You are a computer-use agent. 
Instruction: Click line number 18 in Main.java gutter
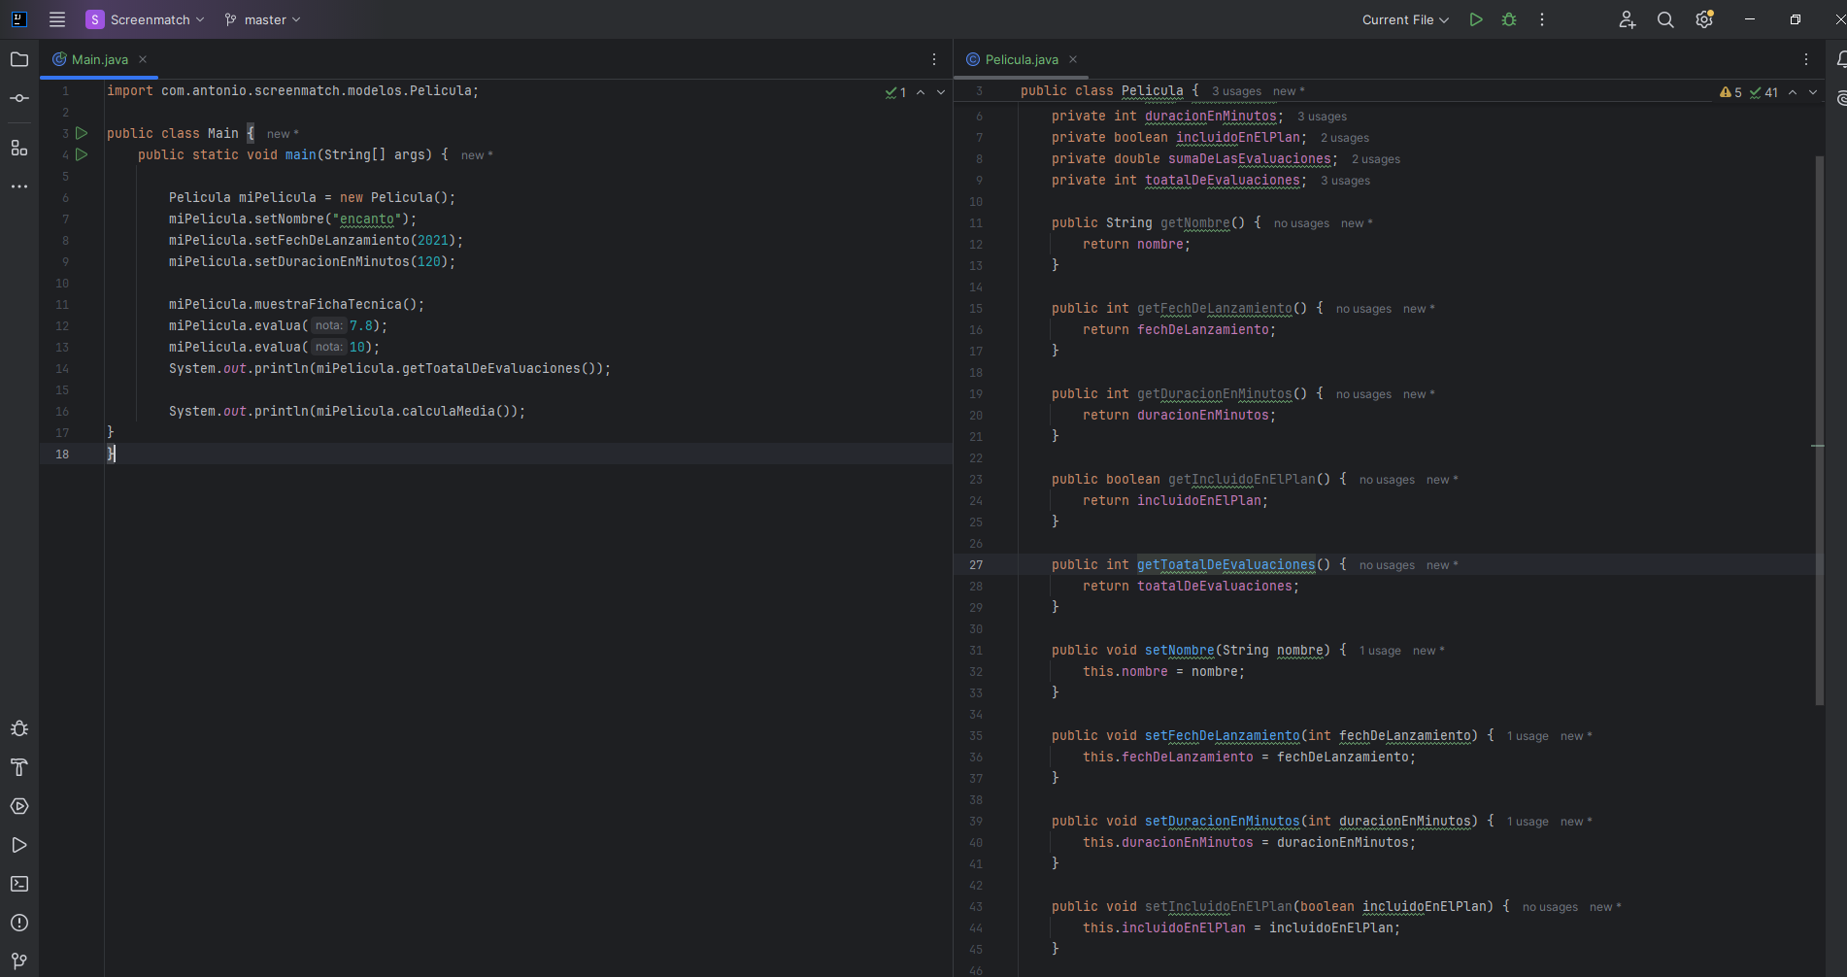click(x=62, y=454)
